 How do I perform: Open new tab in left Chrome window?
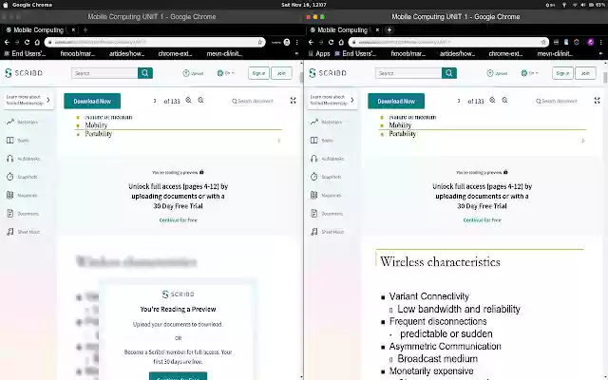[85, 29]
